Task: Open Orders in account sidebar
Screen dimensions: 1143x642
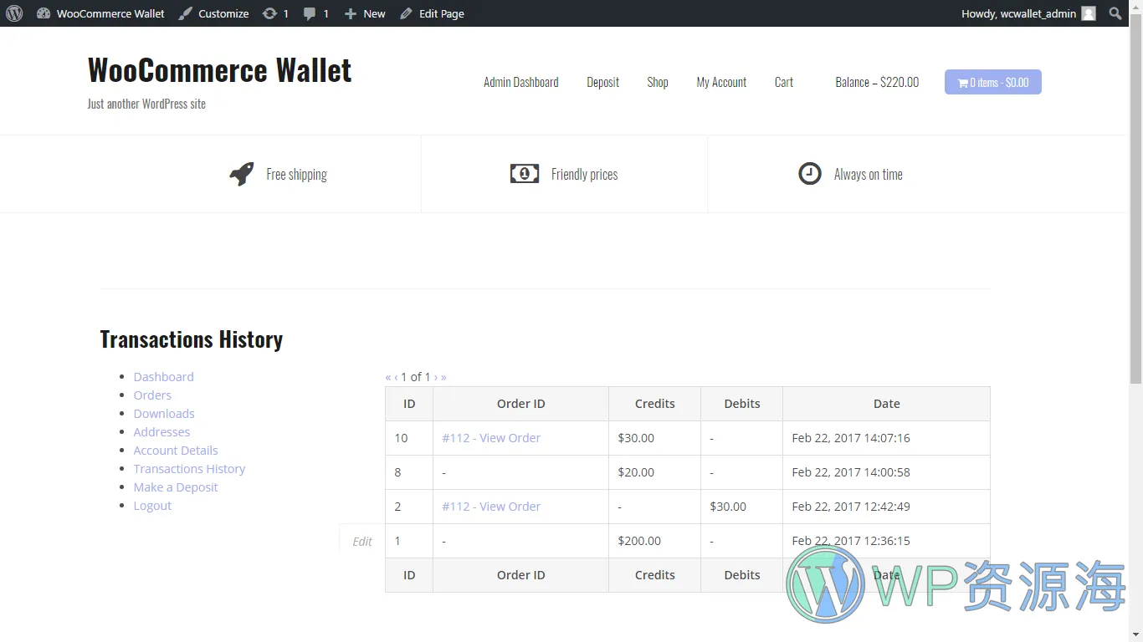Action: 152,395
